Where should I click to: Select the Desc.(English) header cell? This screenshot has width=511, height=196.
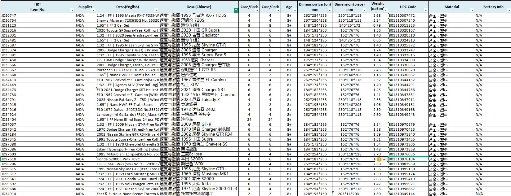(127, 7)
